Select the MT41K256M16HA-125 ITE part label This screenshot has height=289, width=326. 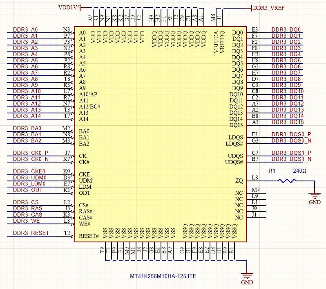click(163, 276)
